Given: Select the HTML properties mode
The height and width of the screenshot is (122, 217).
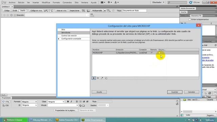Looking at the screenshot, I should pos(6,102).
